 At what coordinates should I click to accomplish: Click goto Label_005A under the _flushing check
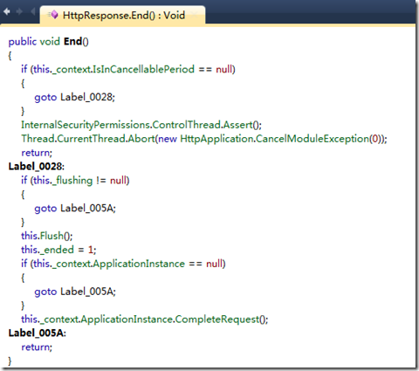(75, 208)
